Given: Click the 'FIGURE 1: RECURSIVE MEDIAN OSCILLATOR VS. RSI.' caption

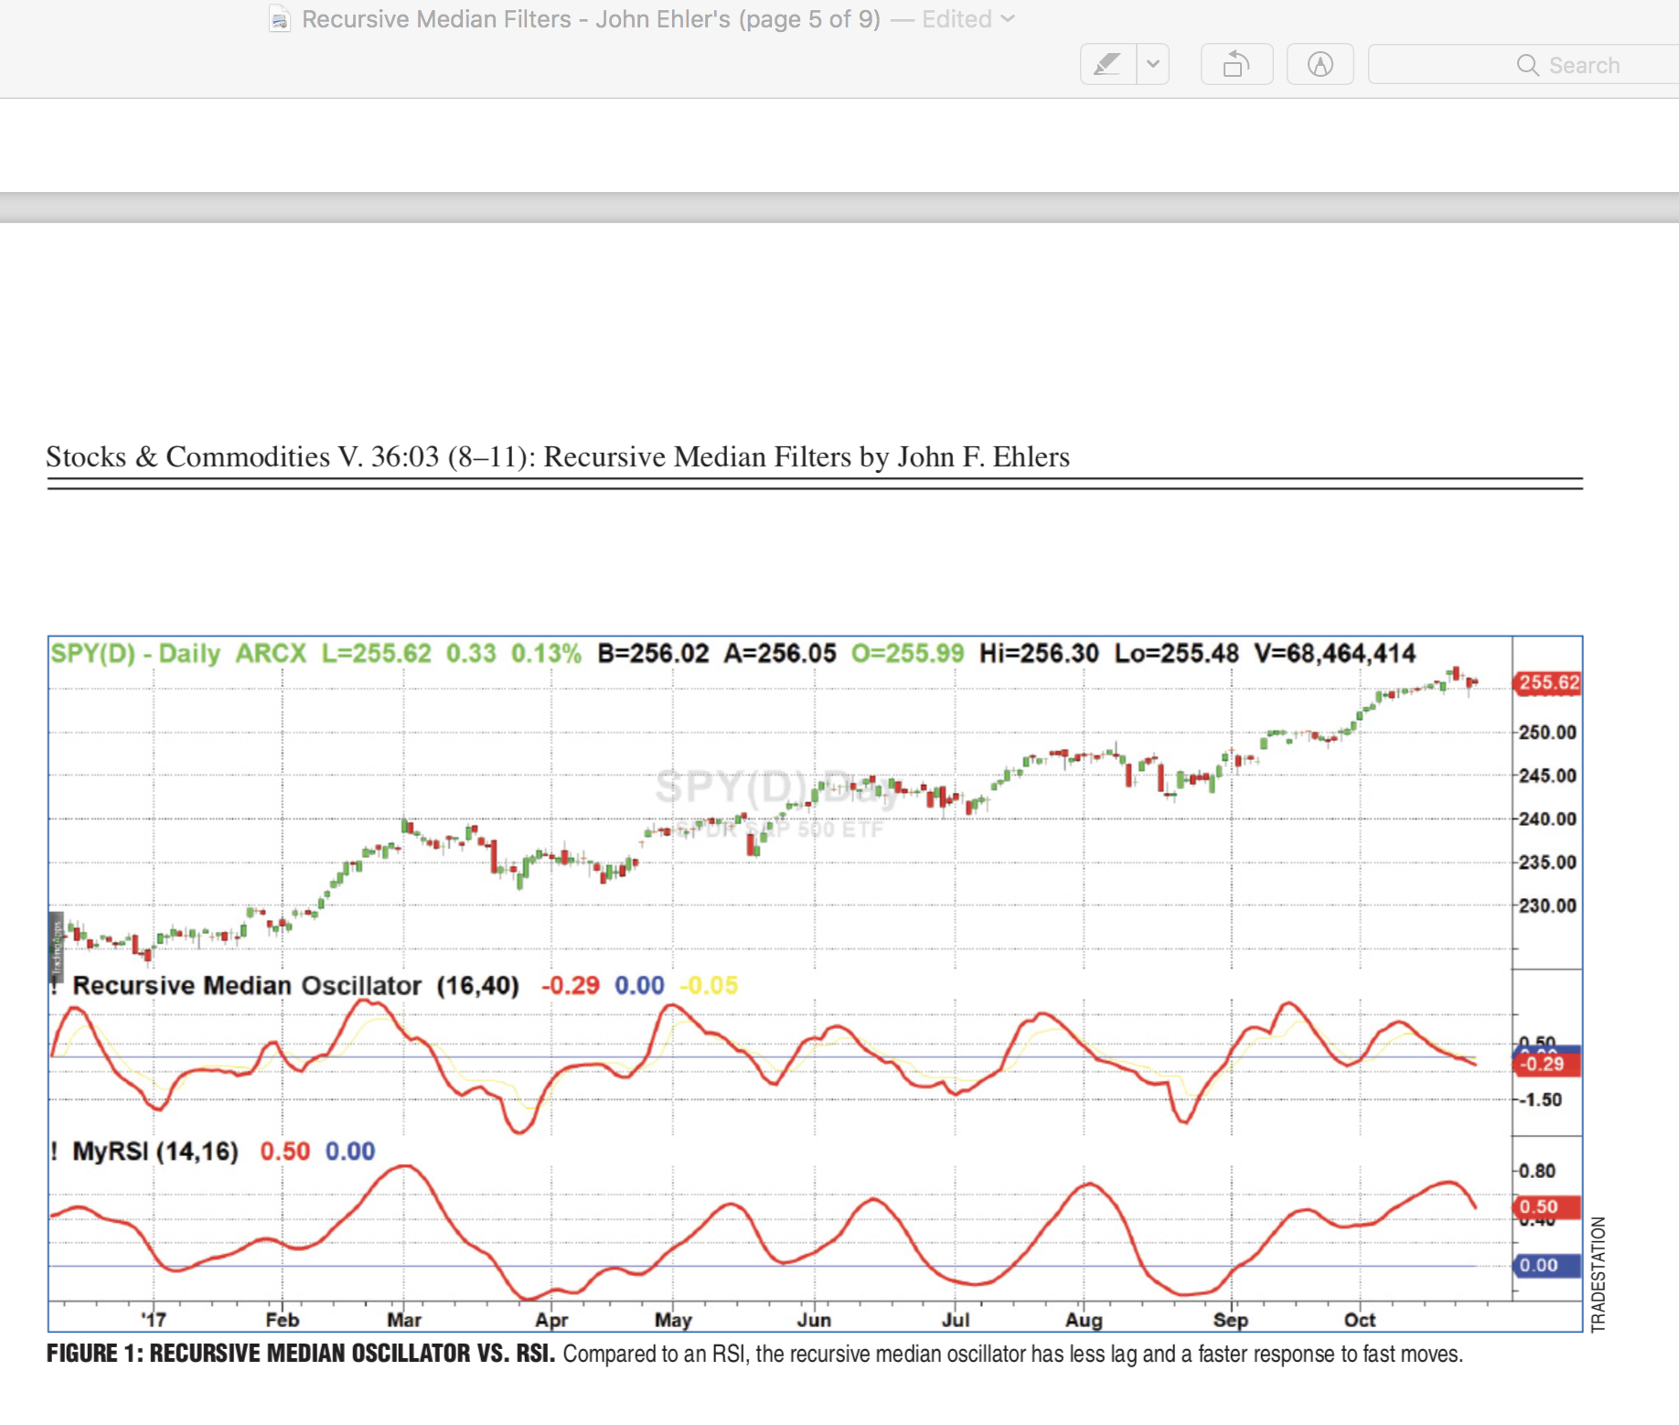Looking at the screenshot, I should point(301,1354).
